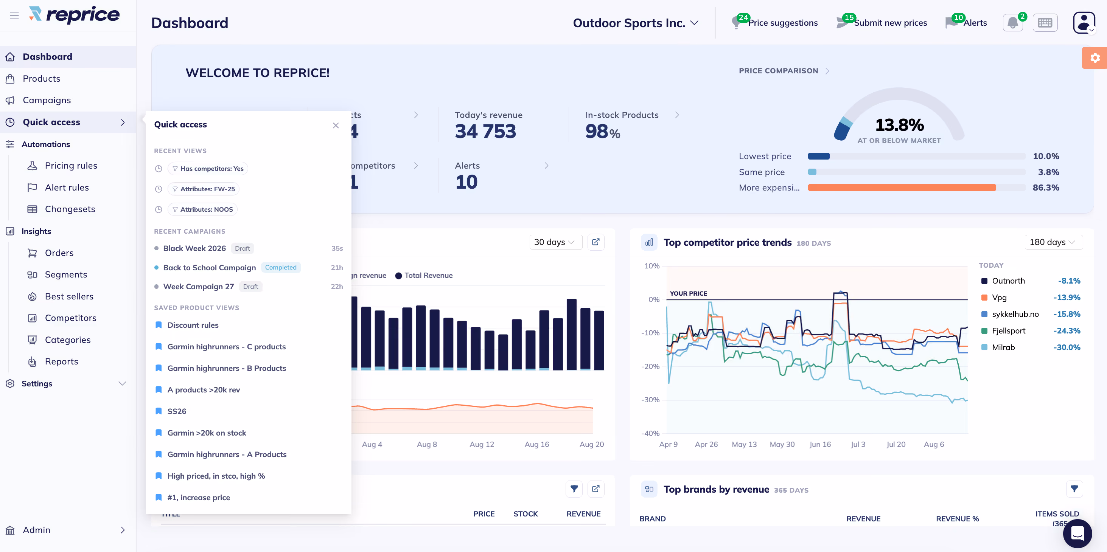Open keyboard shortcuts icon
This screenshot has height=552, width=1107.
[x=1045, y=22]
